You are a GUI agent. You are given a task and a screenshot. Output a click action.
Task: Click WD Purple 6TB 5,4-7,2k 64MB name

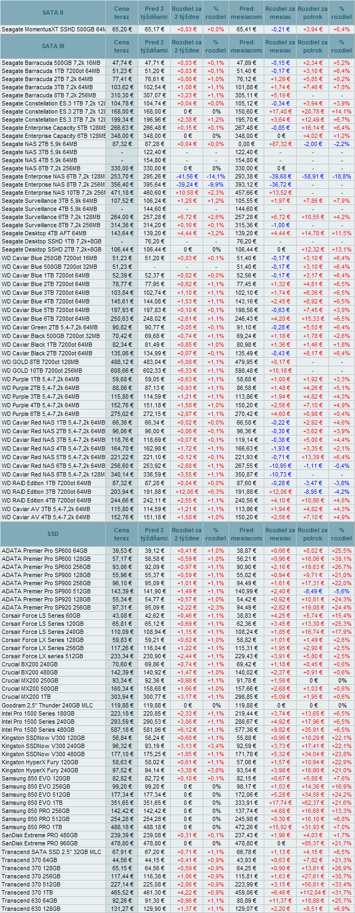click(41, 414)
